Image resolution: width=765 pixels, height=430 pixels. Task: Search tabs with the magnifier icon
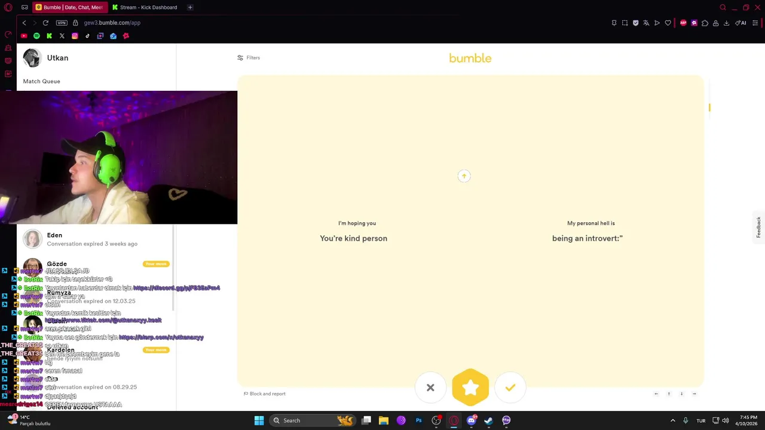[x=723, y=7]
